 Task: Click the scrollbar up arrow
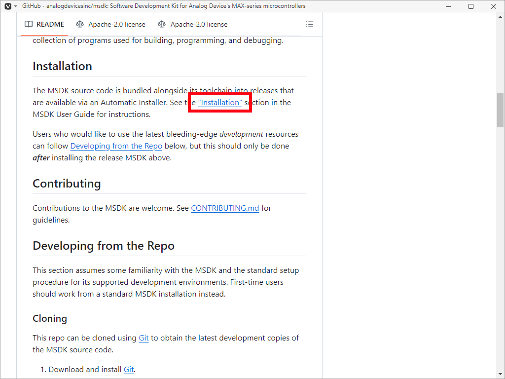500,17
